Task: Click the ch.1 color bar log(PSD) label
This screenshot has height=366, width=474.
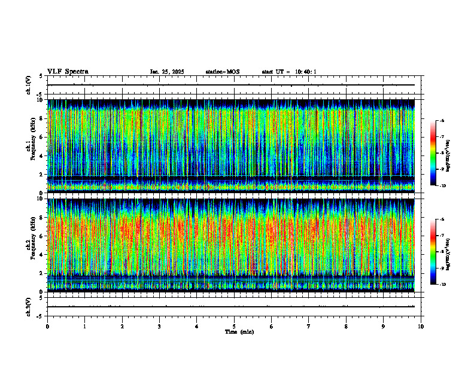Action: pos(448,156)
